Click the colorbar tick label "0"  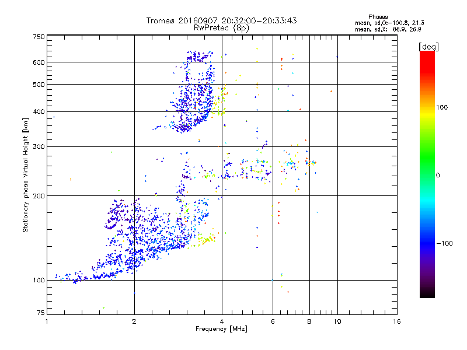[x=438, y=175]
